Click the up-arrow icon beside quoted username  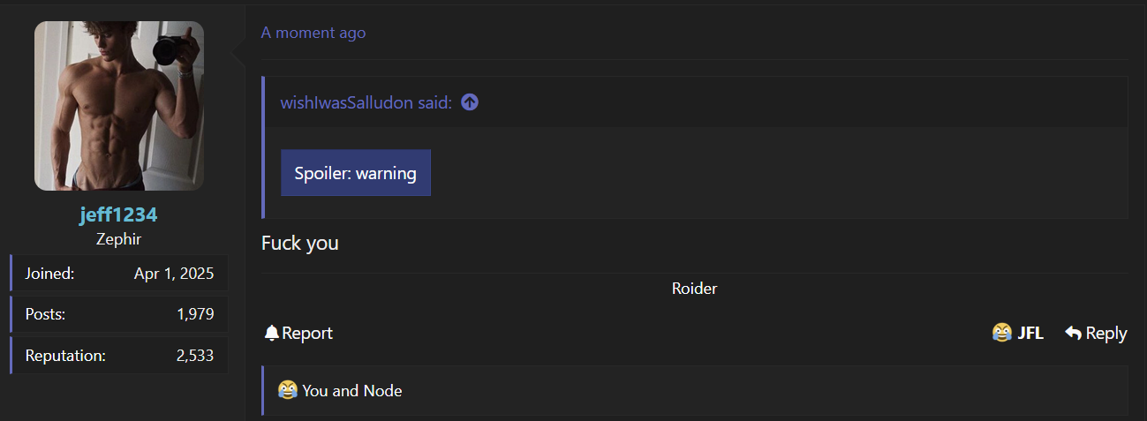[x=470, y=102]
